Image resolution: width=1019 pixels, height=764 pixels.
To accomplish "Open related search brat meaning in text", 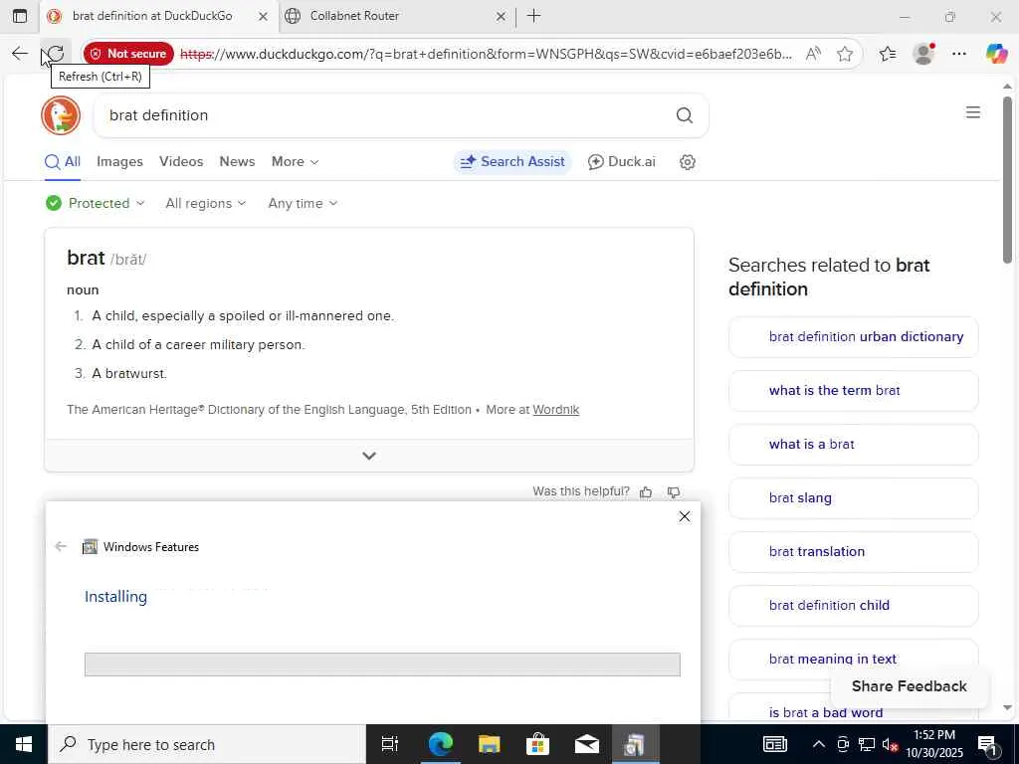I will click(x=853, y=660).
